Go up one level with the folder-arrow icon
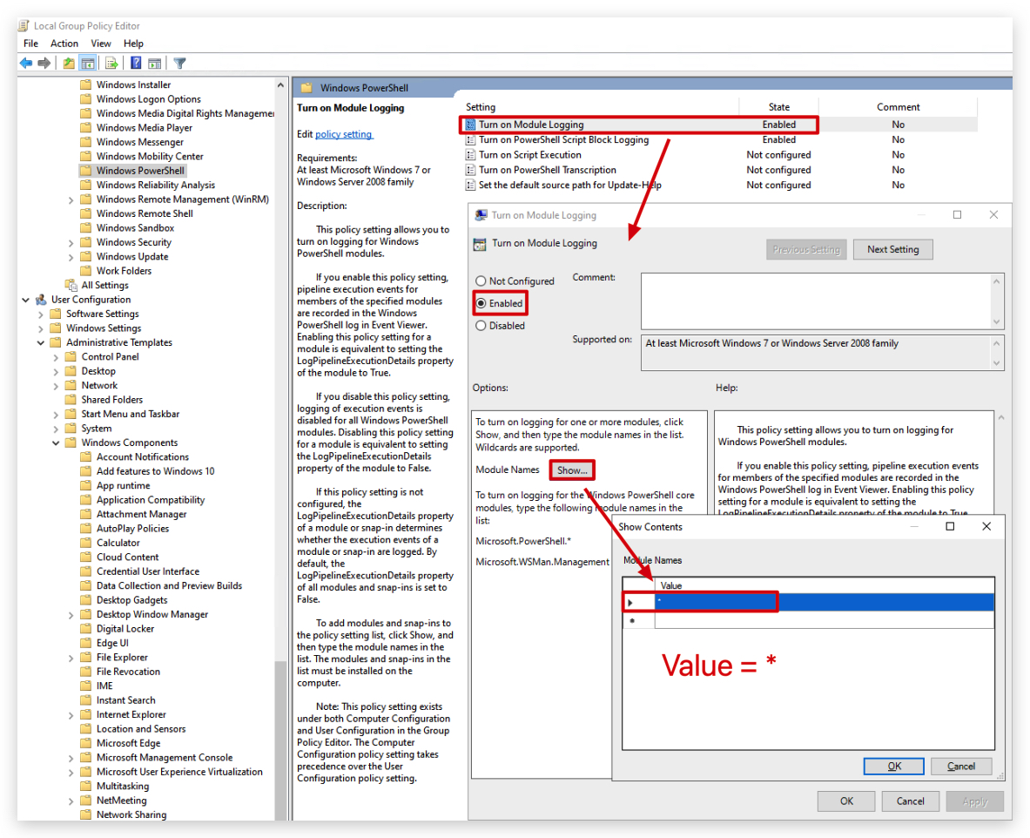This screenshot has height=838, width=1030. tap(69, 63)
